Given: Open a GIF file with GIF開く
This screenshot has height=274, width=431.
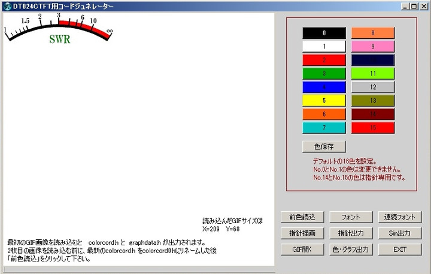Looking at the screenshot, I should (302, 249).
